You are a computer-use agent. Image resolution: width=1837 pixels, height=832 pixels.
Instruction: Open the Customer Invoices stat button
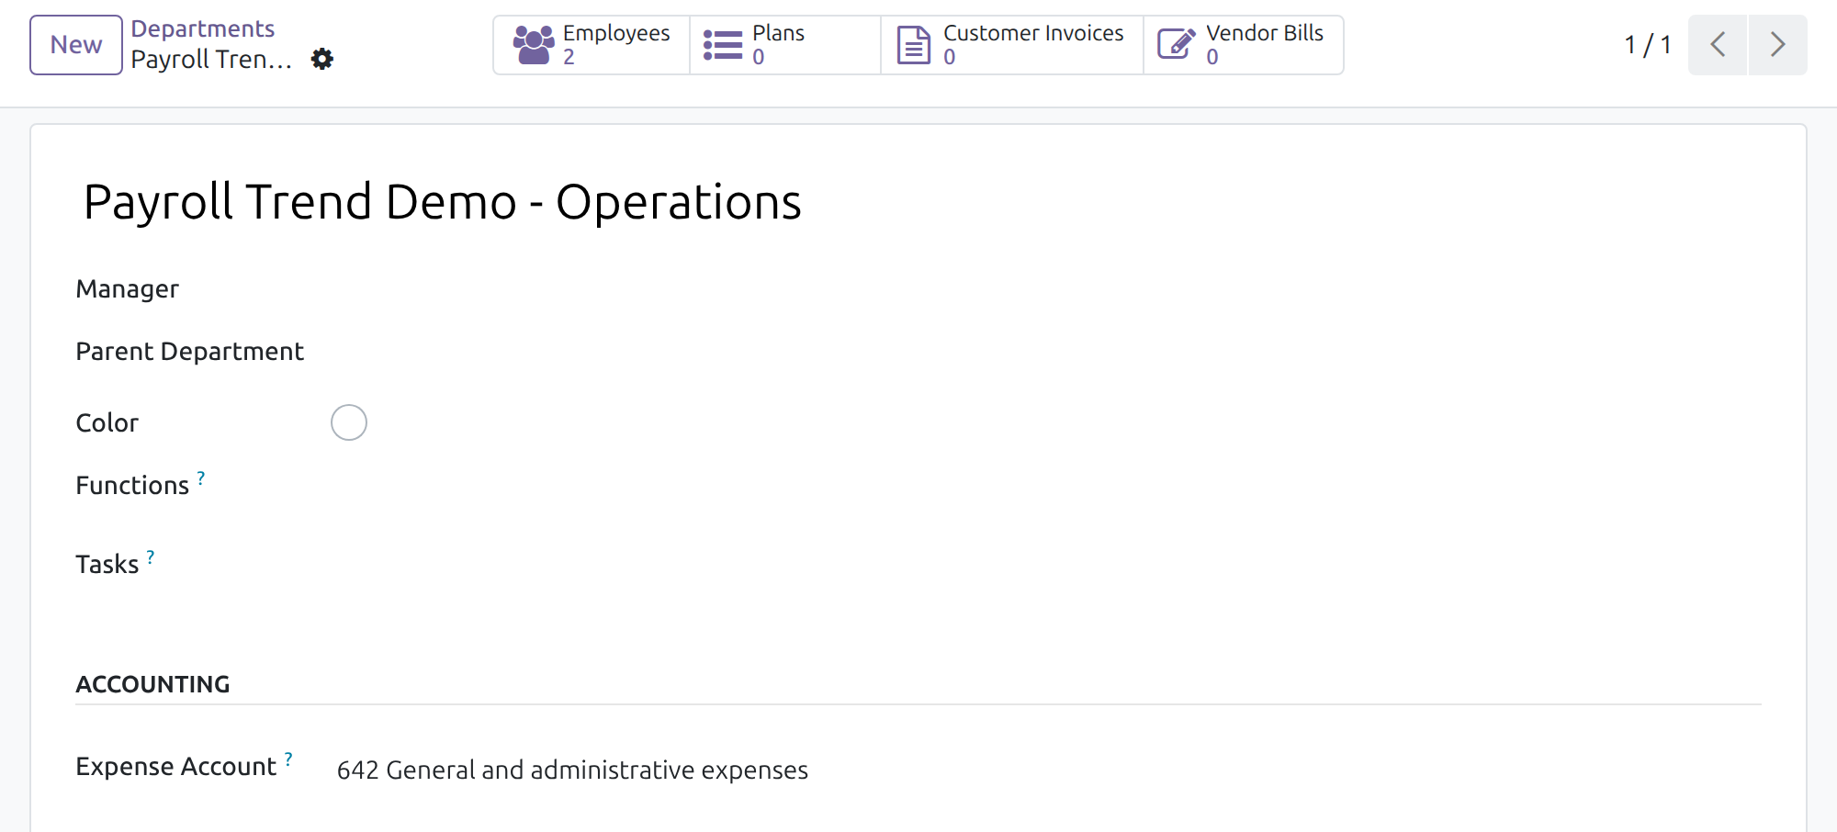1012,45
